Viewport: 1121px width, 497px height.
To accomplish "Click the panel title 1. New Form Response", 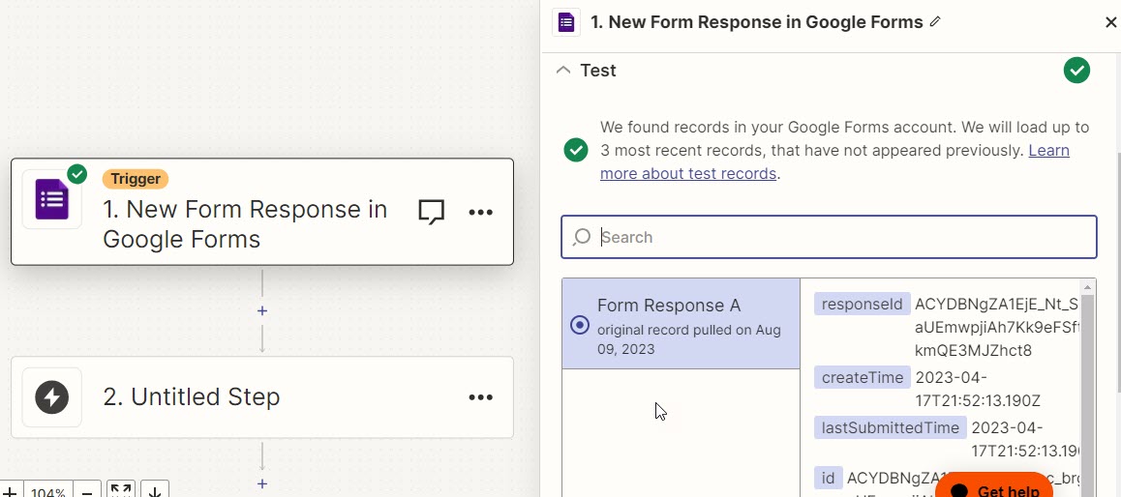I will [756, 22].
